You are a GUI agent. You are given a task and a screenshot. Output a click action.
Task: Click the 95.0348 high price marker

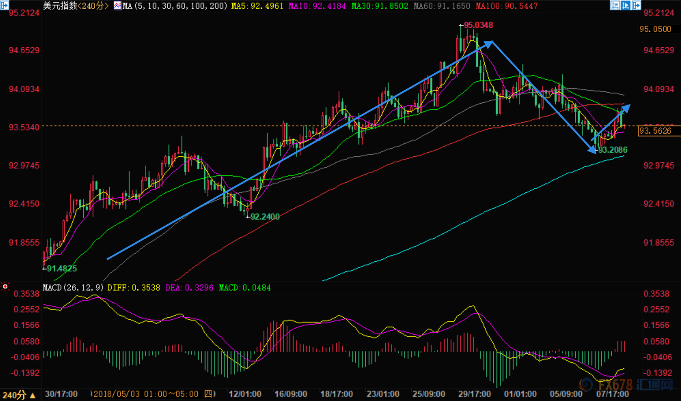tap(478, 25)
